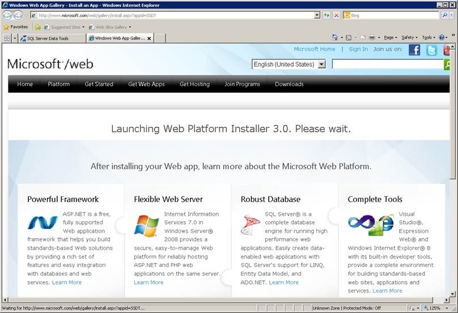This screenshot has height=313, width=458.
Task: Expand the Print dropdown arrow
Action: pyautogui.click(x=379, y=37)
